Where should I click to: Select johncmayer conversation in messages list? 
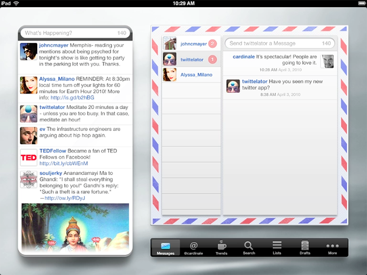click(x=192, y=43)
